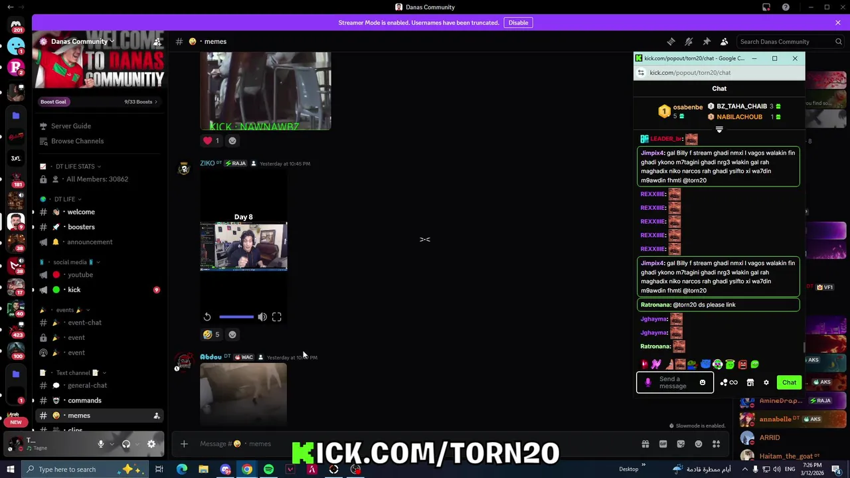The width and height of the screenshot is (850, 478).
Task: Click All Members: 30862 stat channel
Action: click(x=97, y=179)
